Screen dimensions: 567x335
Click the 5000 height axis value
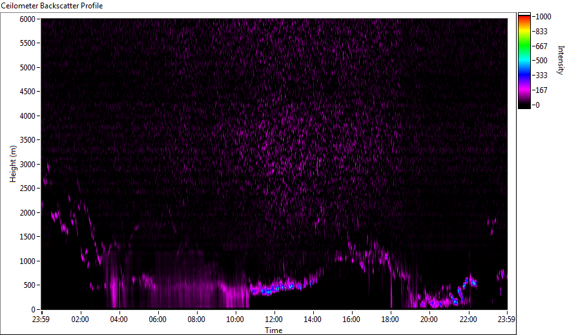tap(28, 68)
